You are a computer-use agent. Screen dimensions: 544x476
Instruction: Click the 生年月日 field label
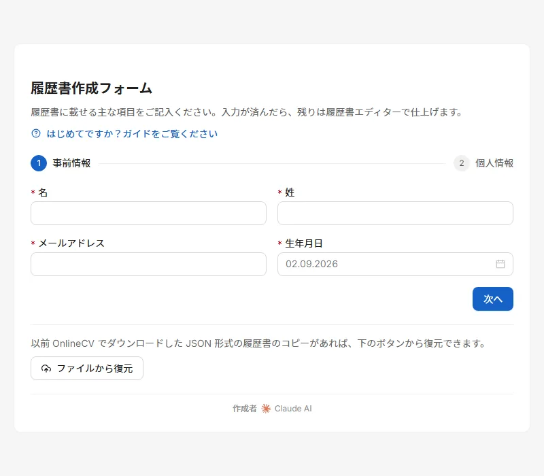pos(304,243)
